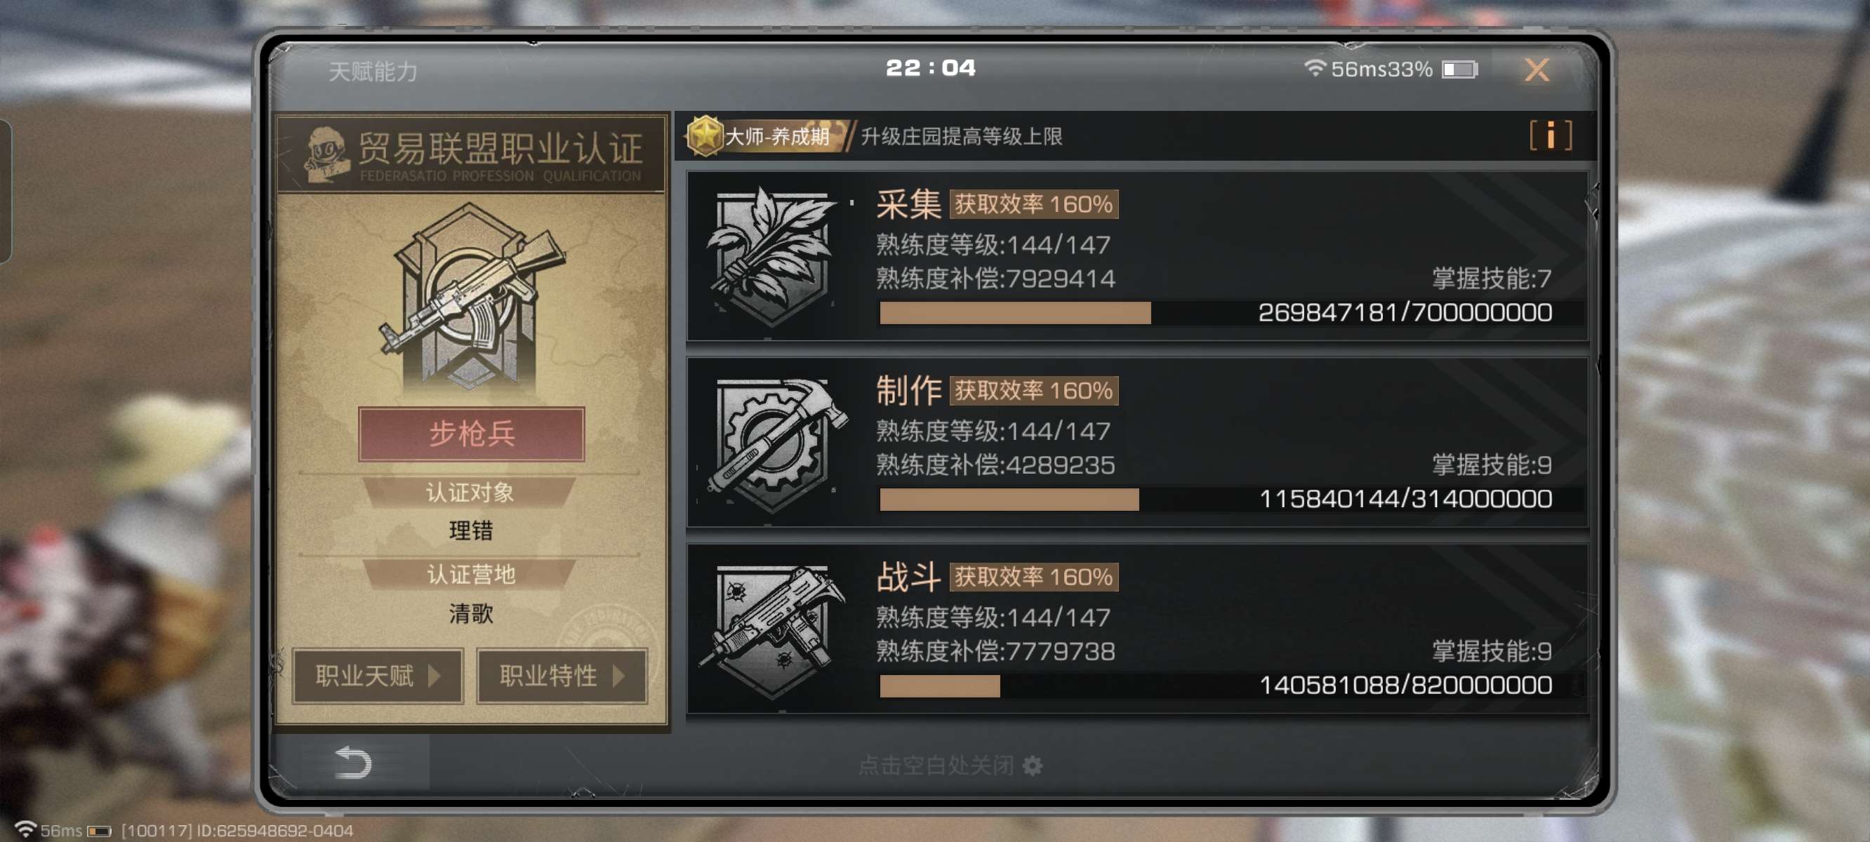Click the 点击空白处关闭 hint text

(936, 765)
